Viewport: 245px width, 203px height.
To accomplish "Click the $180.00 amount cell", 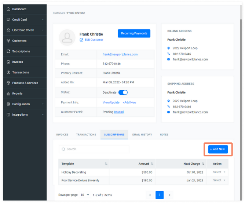I will pos(132,181).
